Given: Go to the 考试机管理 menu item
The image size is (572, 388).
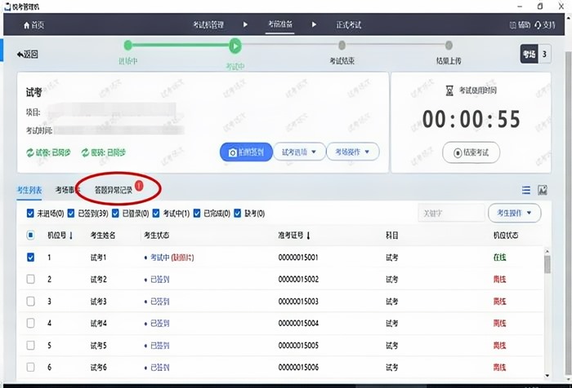Looking at the screenshot, I should [208, 25].
